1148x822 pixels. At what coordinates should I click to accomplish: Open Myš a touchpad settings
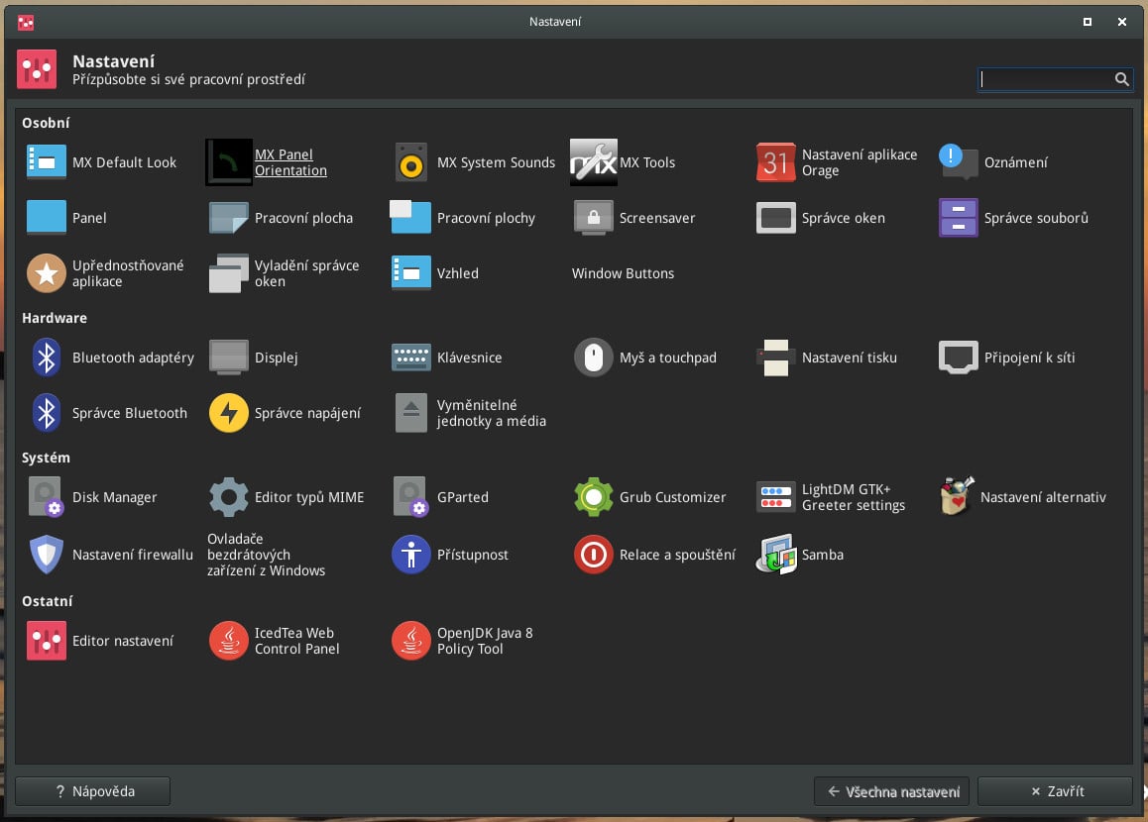594,358
